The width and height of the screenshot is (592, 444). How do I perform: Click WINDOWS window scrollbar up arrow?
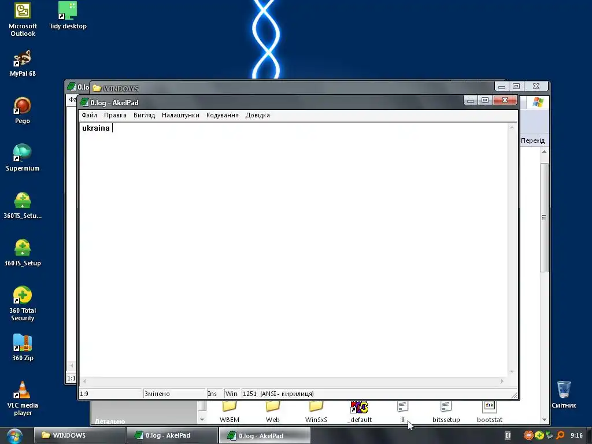click(x=544, y=152)
